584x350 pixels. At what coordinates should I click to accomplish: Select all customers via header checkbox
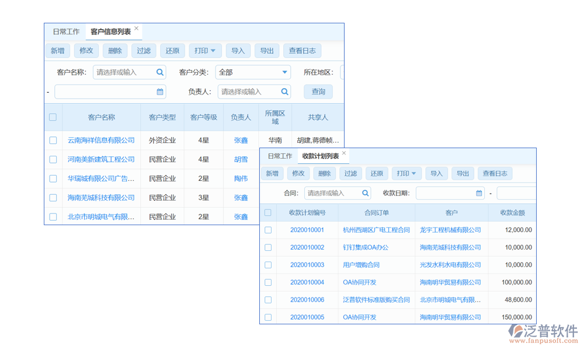pos(53,117)
